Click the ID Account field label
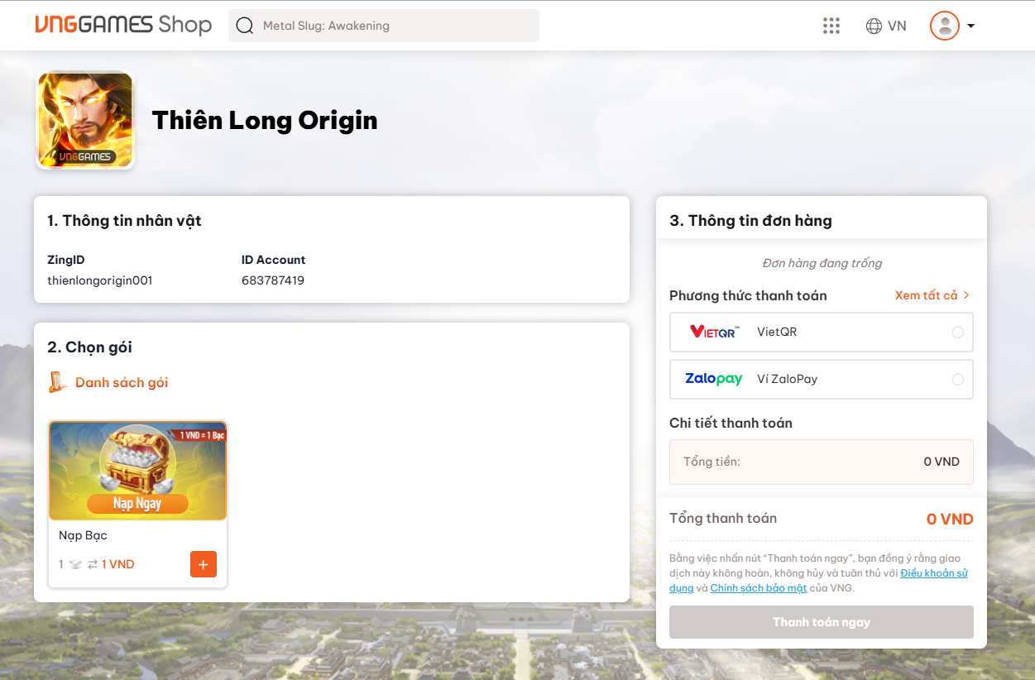 pyautogui.click(x=273, y=260)
